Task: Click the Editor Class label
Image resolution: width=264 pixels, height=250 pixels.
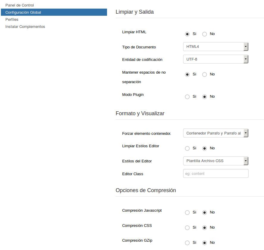Action: (133, 174)
